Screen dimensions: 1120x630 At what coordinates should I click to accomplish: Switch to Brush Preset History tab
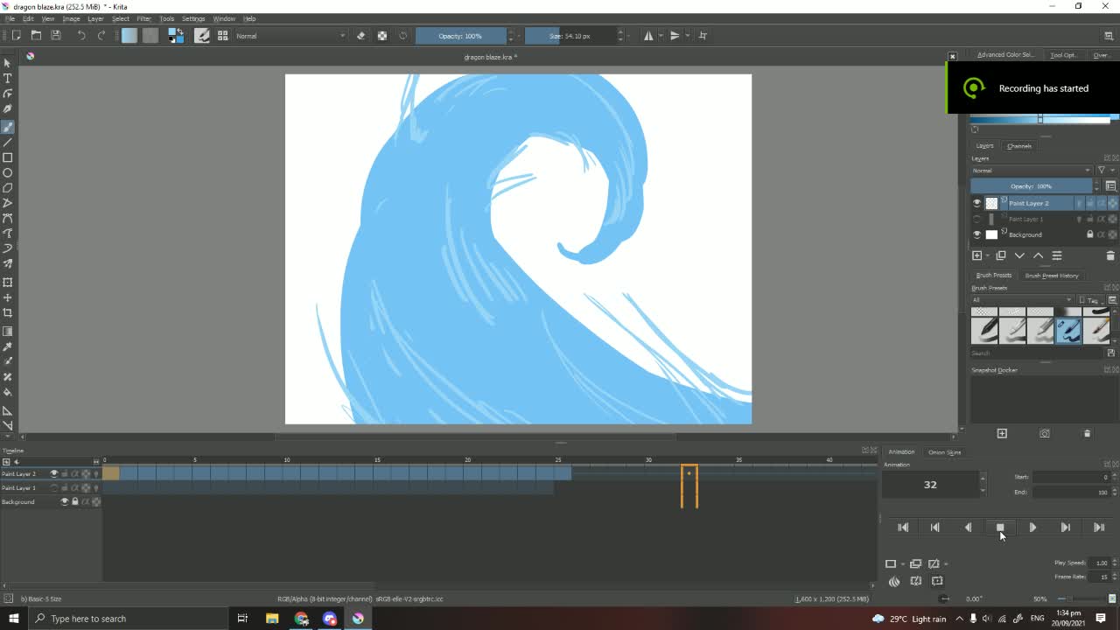point(1052,276)
